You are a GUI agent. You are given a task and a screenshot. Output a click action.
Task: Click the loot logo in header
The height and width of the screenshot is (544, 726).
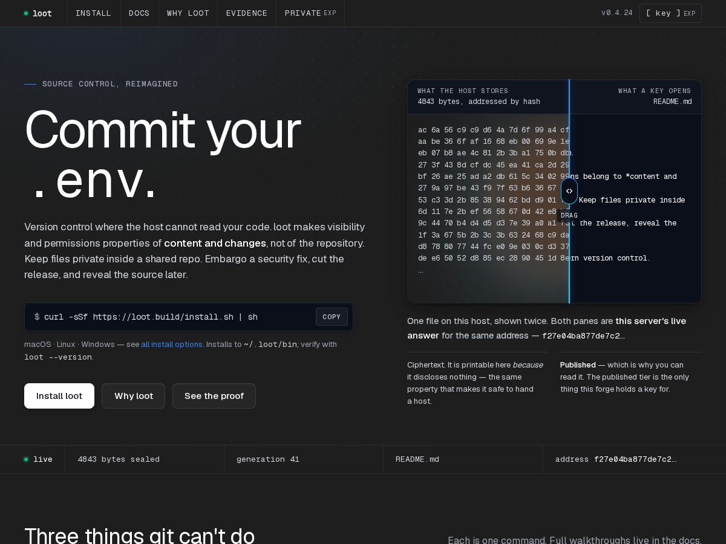[x=38, y=13]
